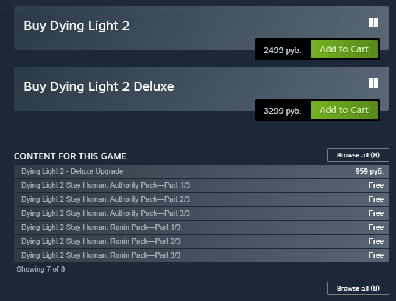The width and height of the screenshot is (396, 301).
Task: Click Windows platform icon for Dying Light 2 Deluxe
Action: (x=373, y=83)
